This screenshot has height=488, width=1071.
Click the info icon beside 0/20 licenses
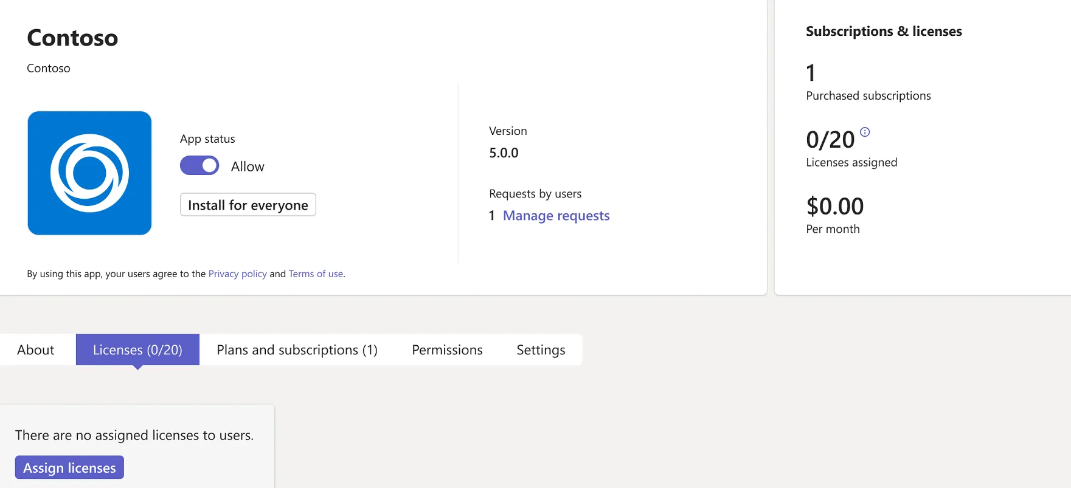pos(865,132)
